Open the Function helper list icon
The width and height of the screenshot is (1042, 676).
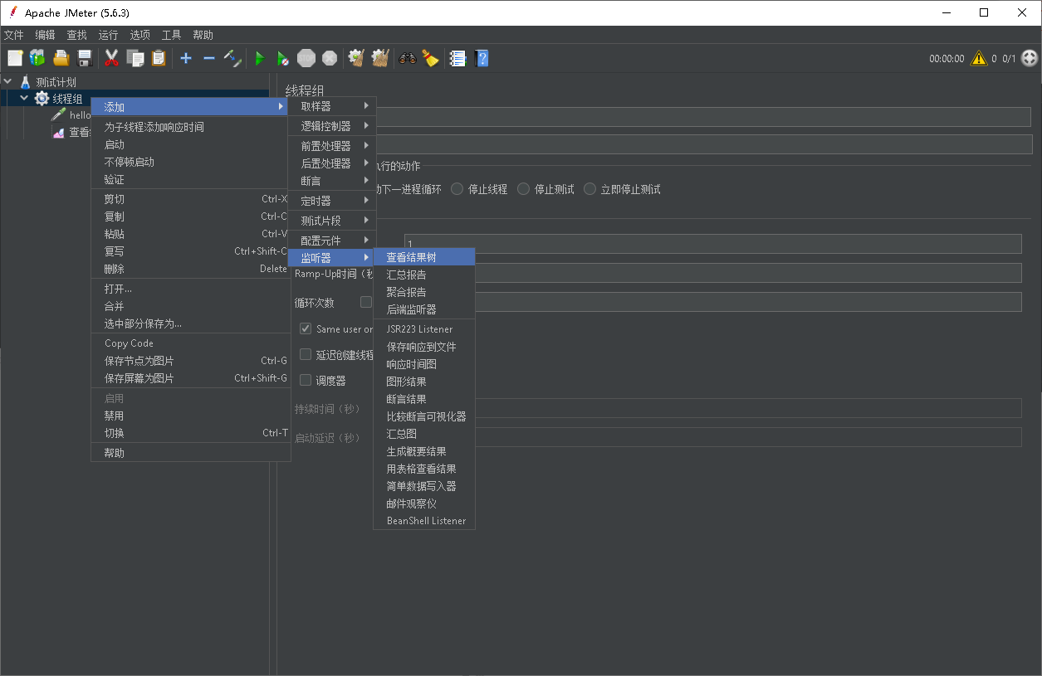point(457,58)
